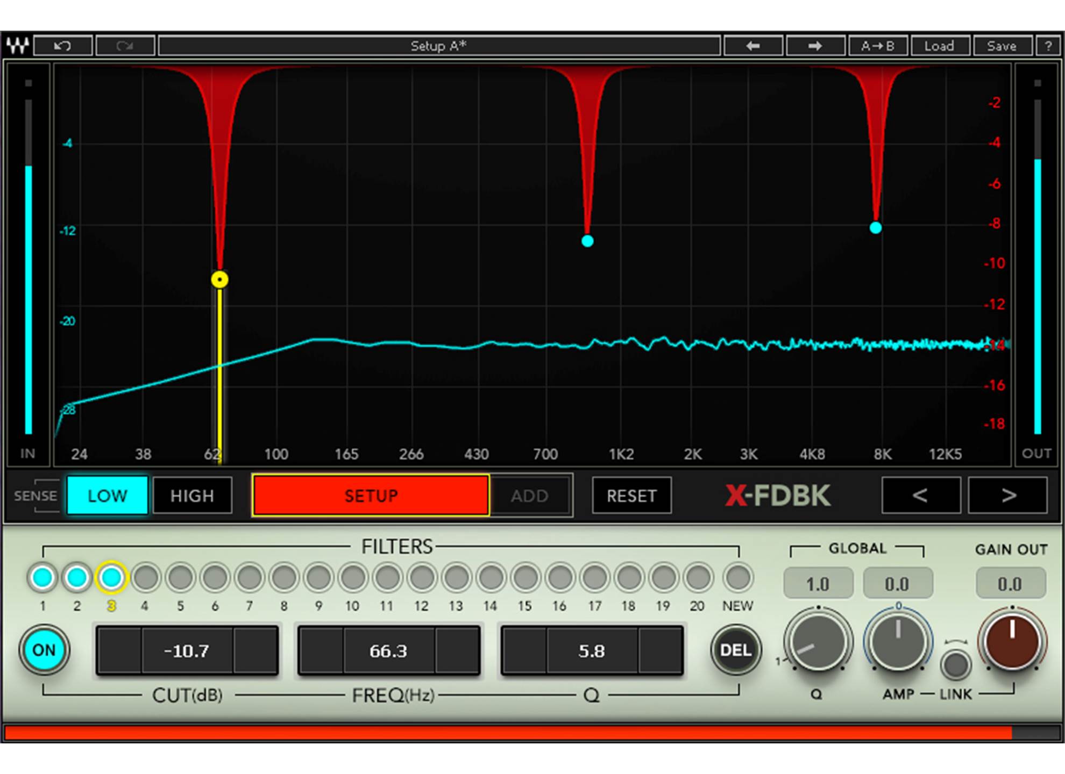Image resolution: width=1065 pixels, height=774 pixels.
Task: Click the Gain Out knob
Action: tap(1011, 642)
